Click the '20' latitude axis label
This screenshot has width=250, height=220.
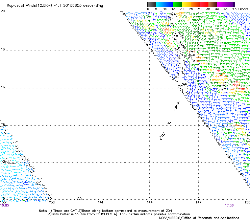(3, 11)
